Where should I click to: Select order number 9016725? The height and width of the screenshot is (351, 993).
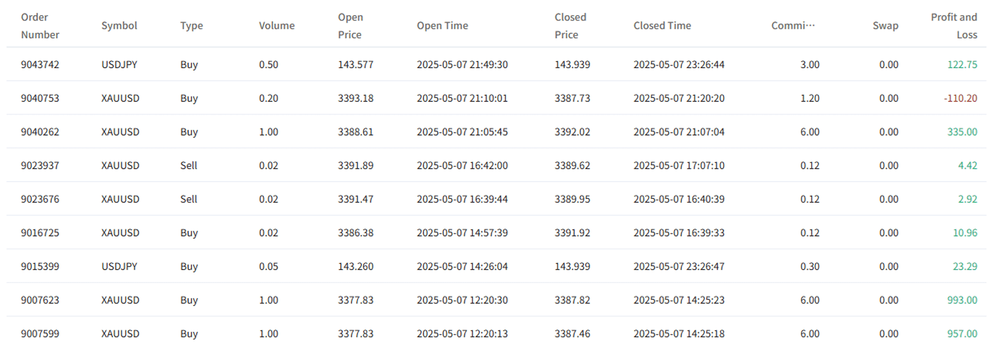point(40,233)
